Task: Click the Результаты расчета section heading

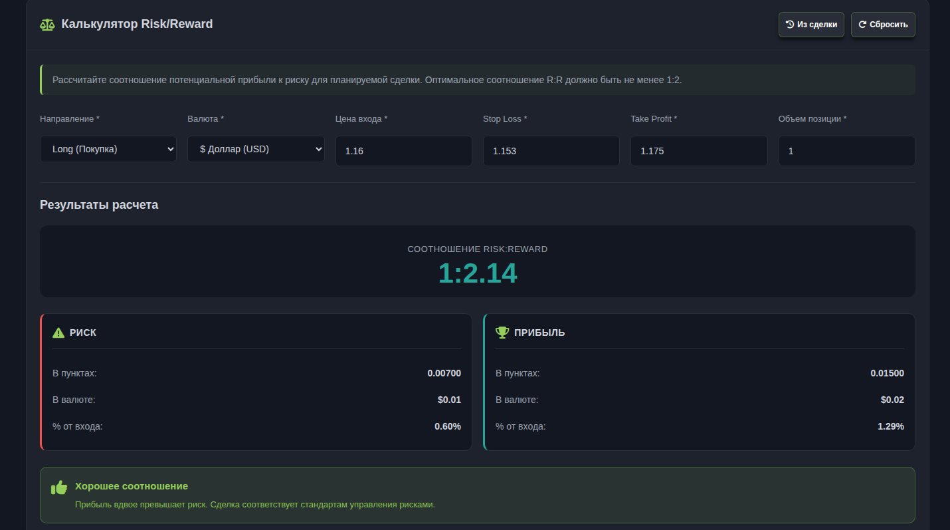Action: pos(99,205)
